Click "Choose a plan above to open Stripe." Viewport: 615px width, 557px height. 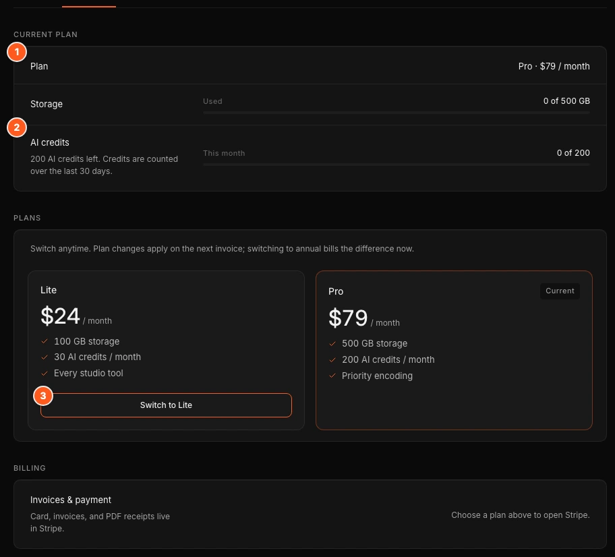521,515
